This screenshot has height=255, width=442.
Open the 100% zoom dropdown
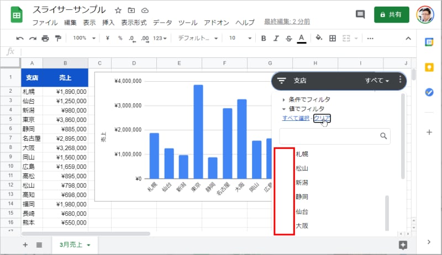pyautogui.click(x=85, y=38)
